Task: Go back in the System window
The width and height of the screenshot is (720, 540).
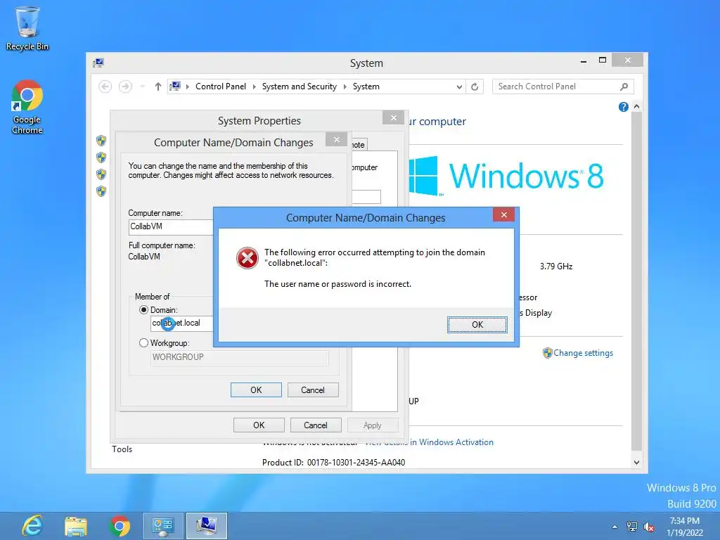Action: (x=105, y=86)
